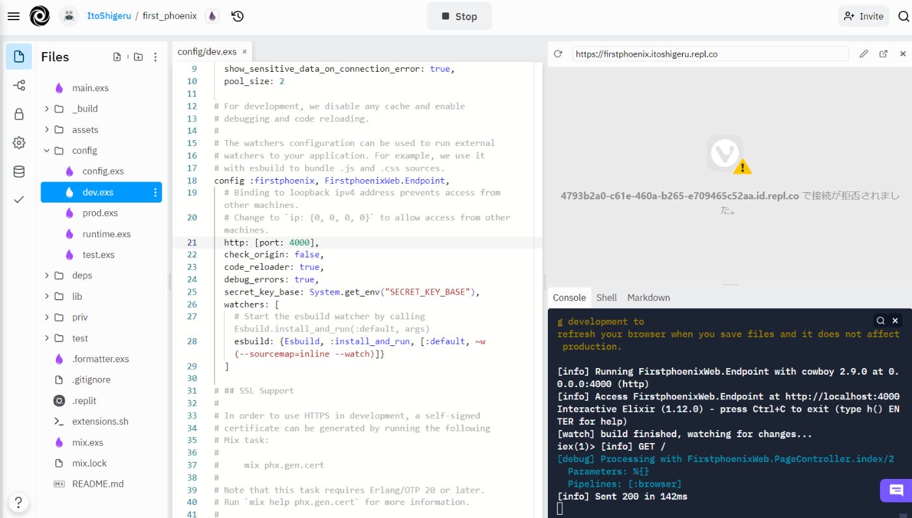Open the Secrets lock icon
912x518 pixels.
click(18, 113)
